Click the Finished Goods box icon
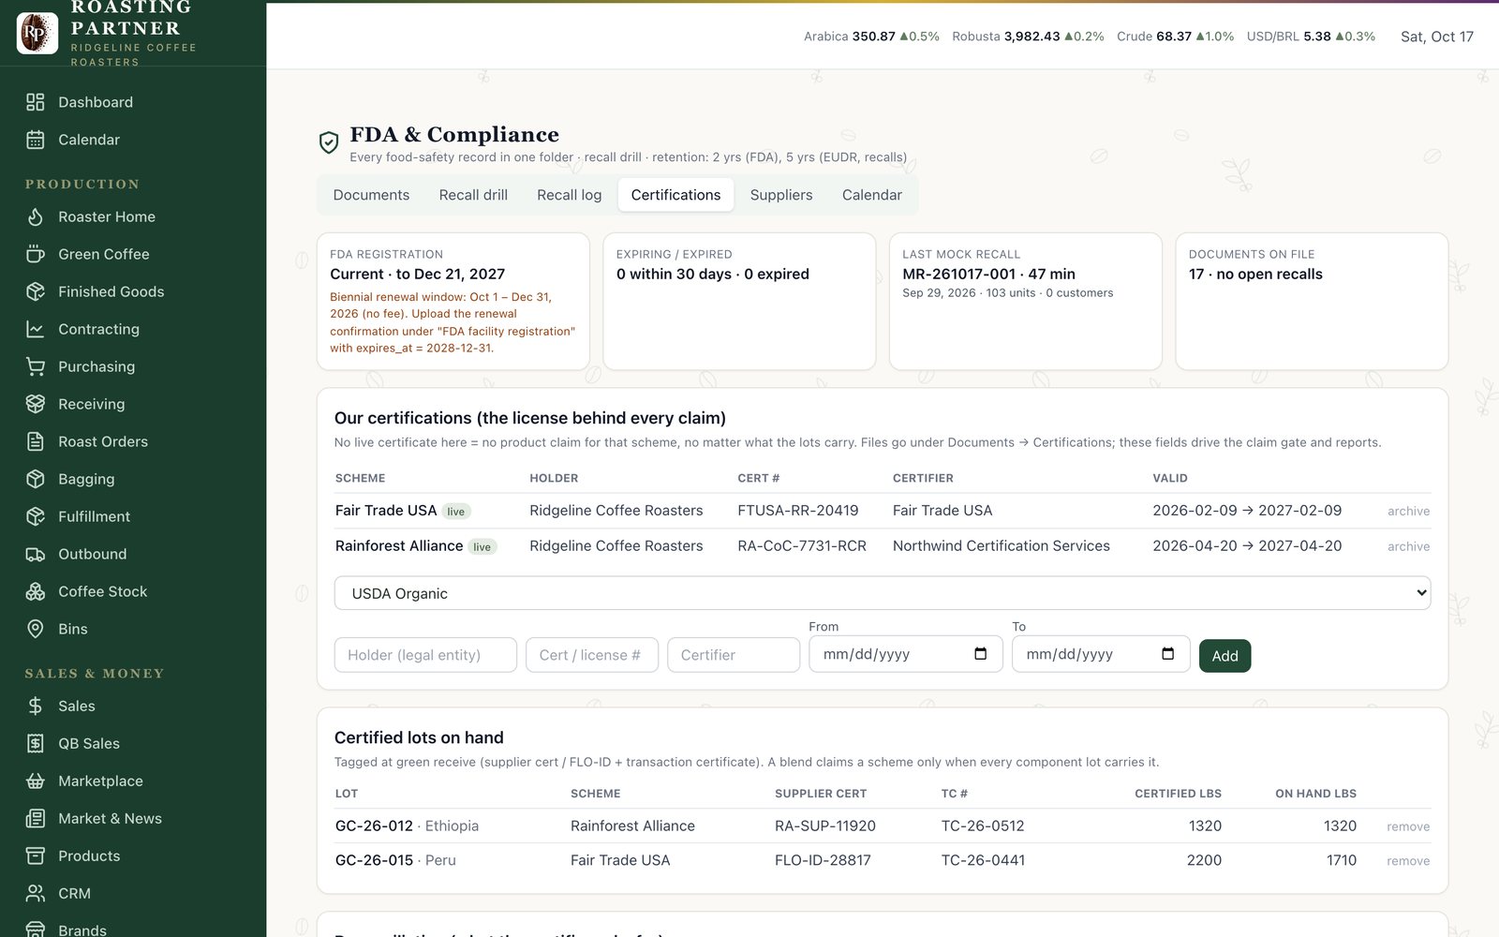 click(36, 291)
